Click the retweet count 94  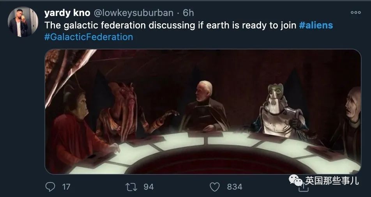click(x=149, y=187)
